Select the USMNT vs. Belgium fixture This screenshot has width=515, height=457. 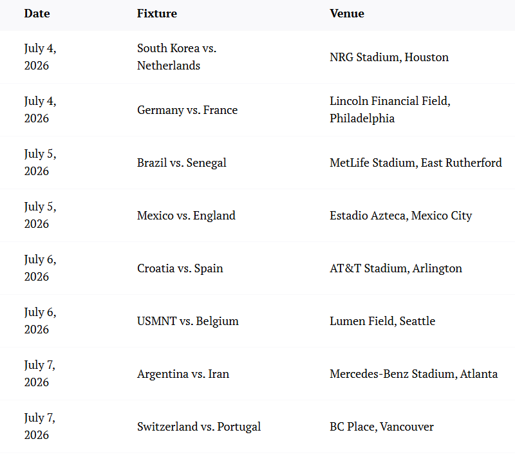(188, 321)
